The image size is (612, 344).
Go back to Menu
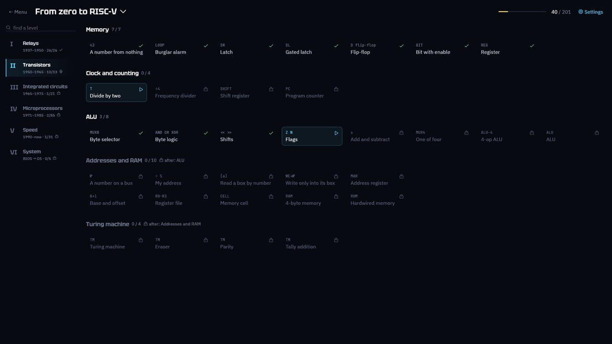pyautogui.click(x=18, y=12)
